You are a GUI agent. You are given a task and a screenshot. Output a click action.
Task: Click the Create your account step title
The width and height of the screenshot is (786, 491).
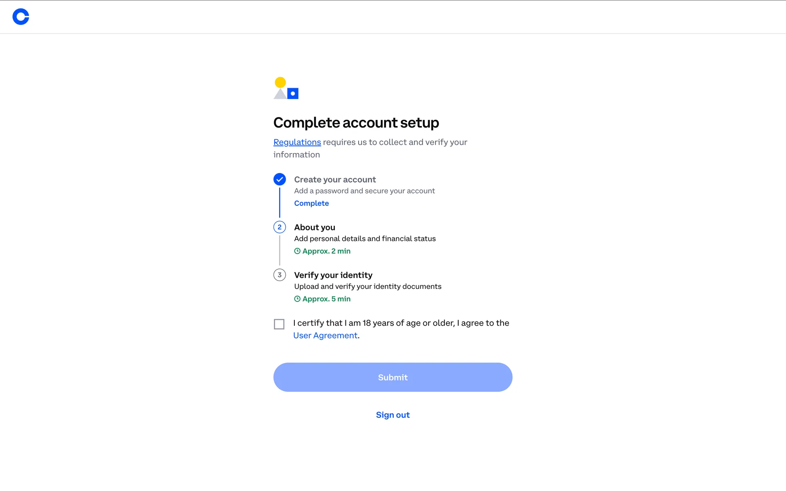pyautogui.click(x=334, y=180)
